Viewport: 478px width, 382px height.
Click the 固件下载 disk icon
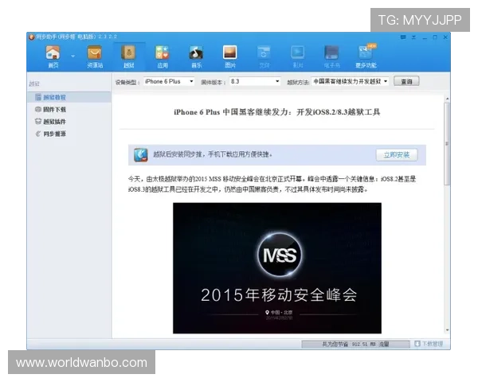pos(38,109)
